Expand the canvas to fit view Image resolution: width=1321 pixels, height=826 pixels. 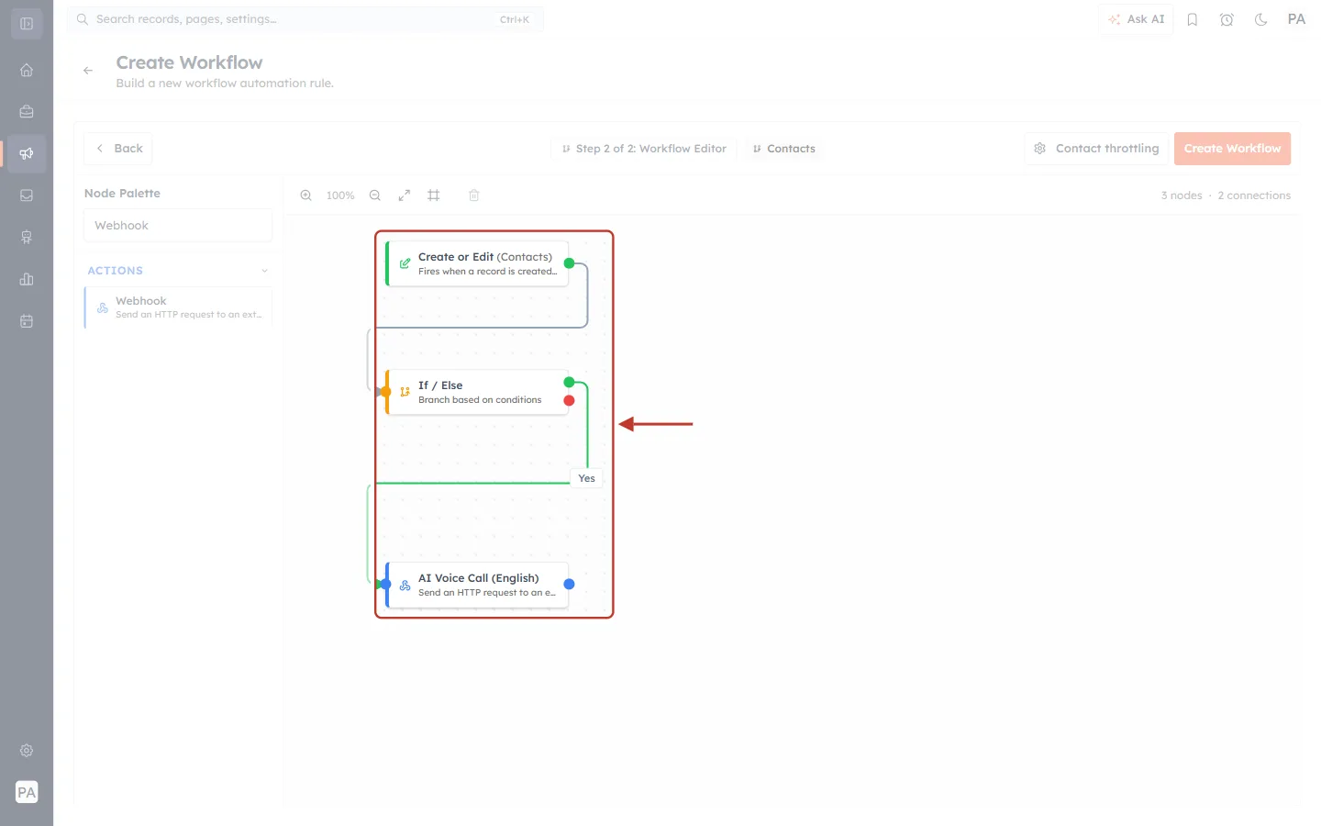pos(405,195)
